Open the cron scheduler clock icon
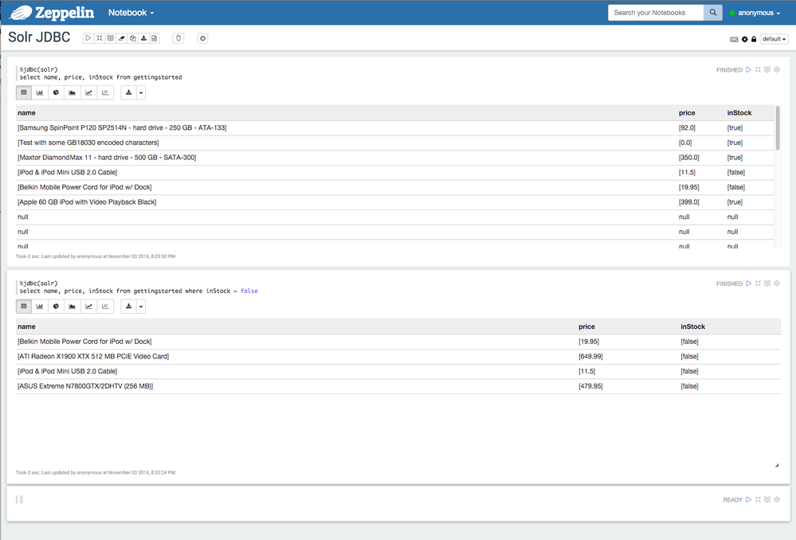 [202, 38]
